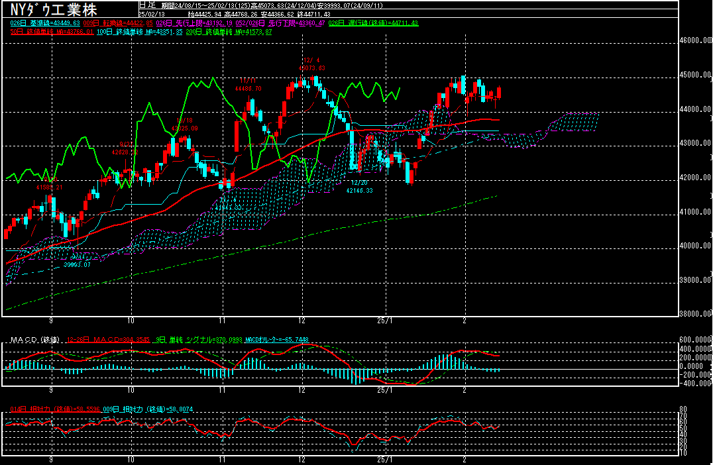The image size is (713, 465).
Task: Click the MACDオシレーター=-65.7448 legend
Action: click(x=276, y=340)
